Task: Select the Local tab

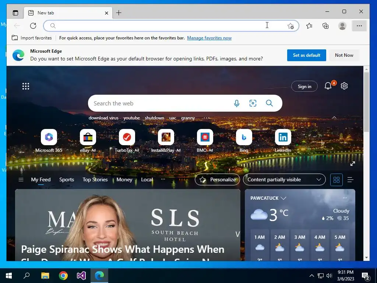Action: coord(147,179)
